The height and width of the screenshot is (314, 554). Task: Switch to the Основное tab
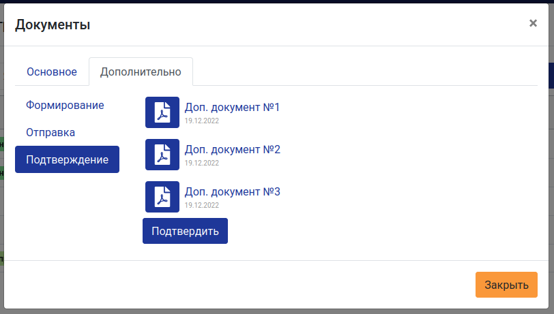[52, 72]
